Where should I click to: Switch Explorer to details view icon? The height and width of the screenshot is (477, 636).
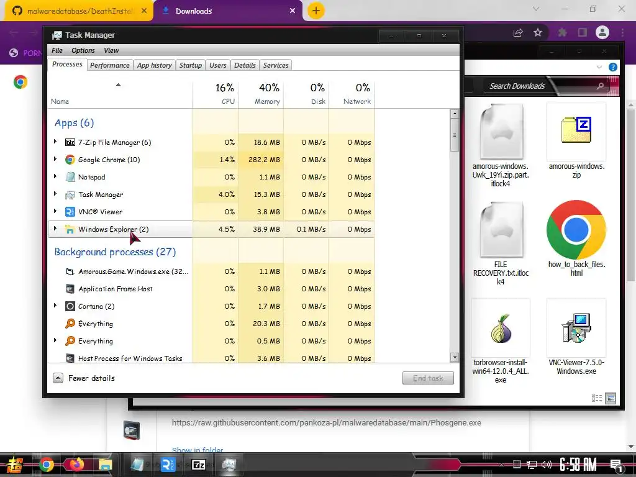pos(597,398)
